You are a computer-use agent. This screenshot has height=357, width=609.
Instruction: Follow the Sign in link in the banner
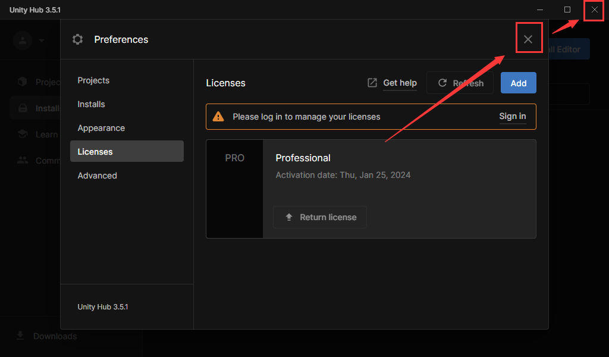512,116
